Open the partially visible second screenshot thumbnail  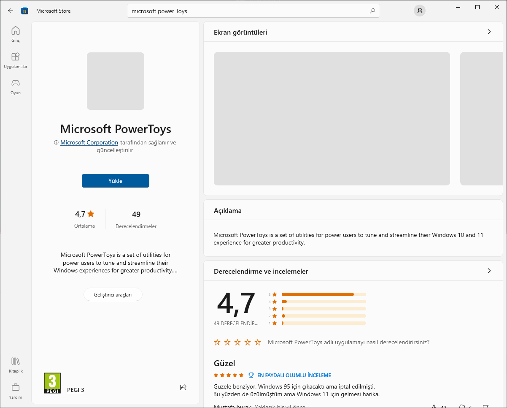[481, 119]
